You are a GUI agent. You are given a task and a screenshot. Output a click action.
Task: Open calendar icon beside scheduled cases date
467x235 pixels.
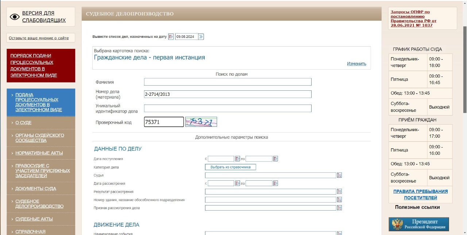[171, 37]
